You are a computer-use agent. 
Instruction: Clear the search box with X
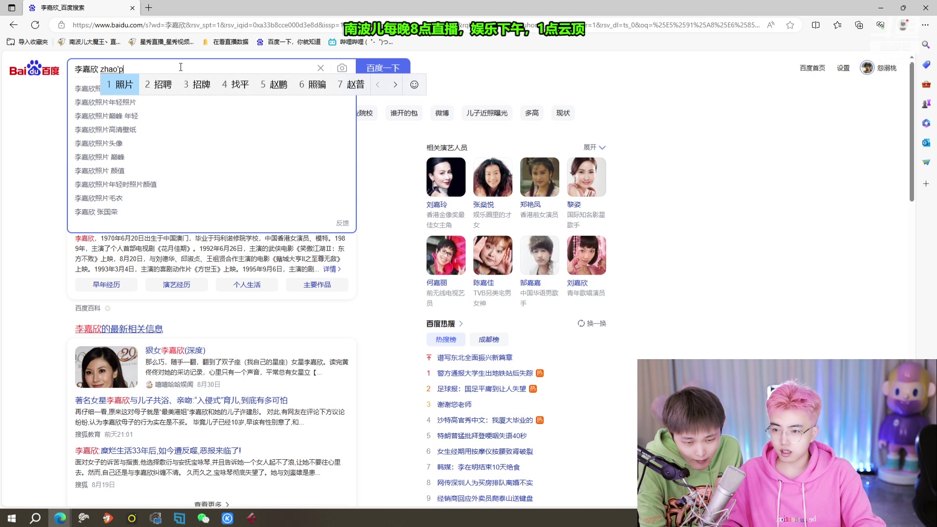click(x=321, y=68)
